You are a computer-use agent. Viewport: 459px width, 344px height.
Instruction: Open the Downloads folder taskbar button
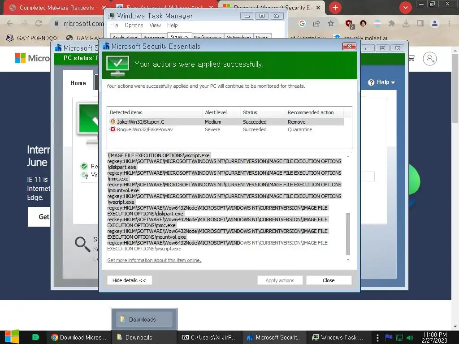coord(144,337)
